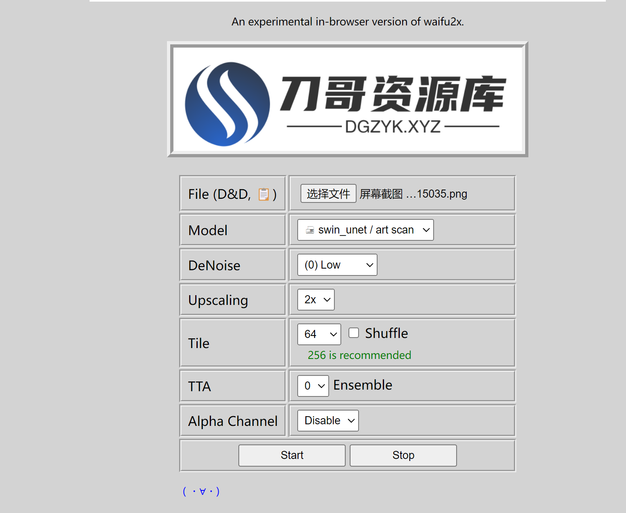Click the Stop button
Image resolution: width=626 pixels, height=513 pixels.
[x=403, y=455]
